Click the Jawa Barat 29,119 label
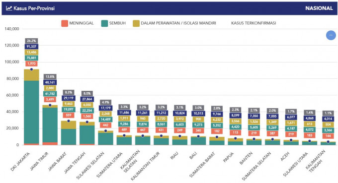The width and height of the screenshot is (338, 183). tap(69, 98)
